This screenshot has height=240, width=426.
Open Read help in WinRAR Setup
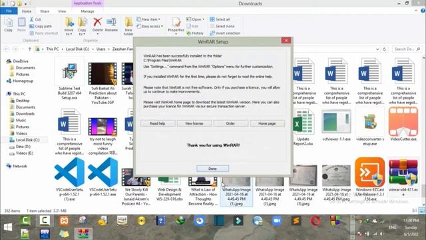coord(158,123)
